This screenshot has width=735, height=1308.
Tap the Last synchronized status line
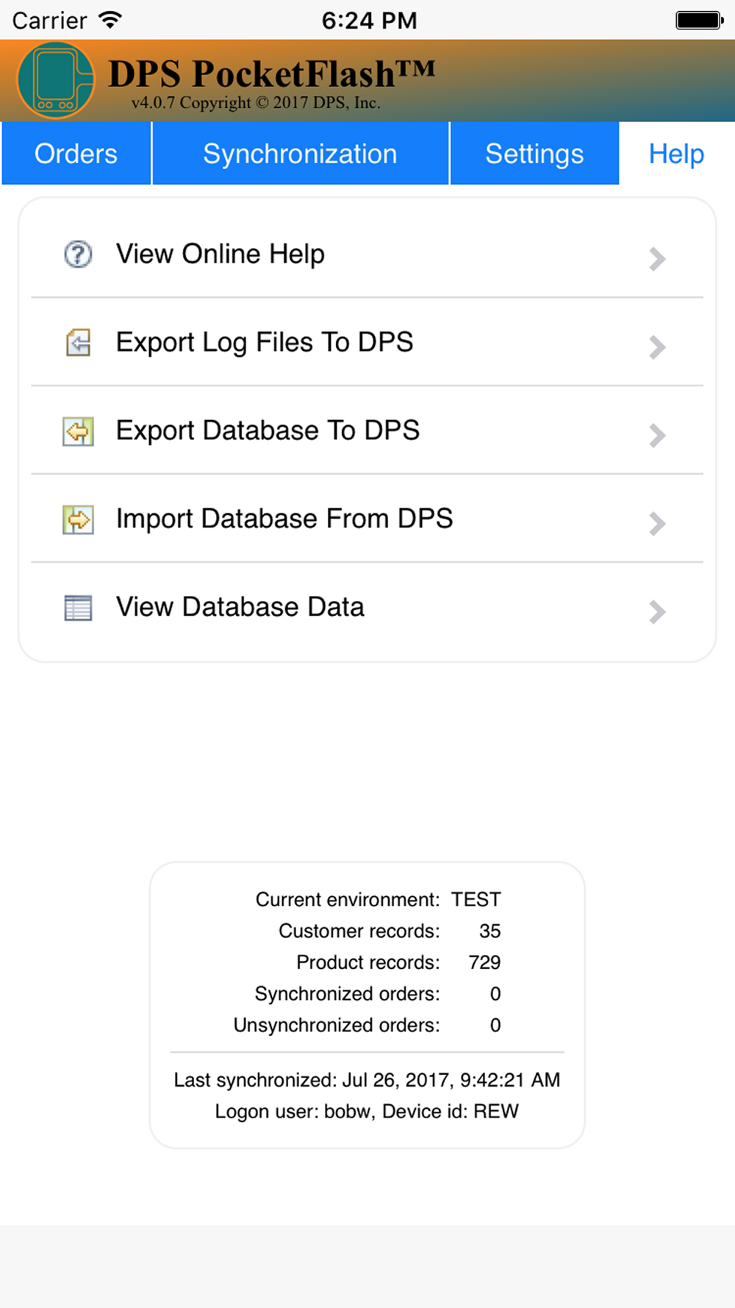tap(367, 1080)
